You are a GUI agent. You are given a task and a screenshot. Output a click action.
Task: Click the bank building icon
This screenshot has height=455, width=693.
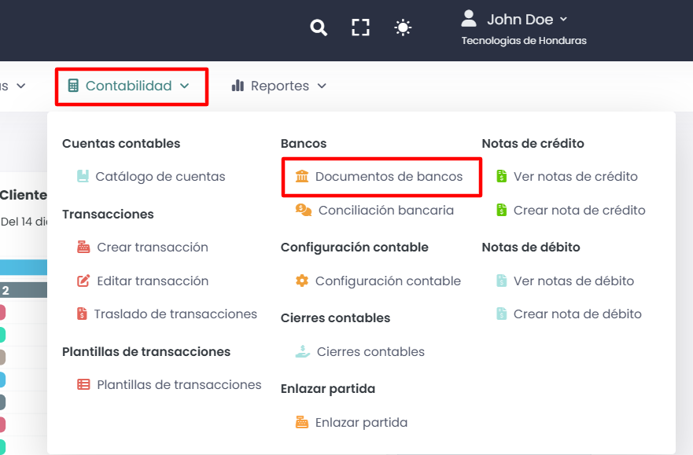302,176
